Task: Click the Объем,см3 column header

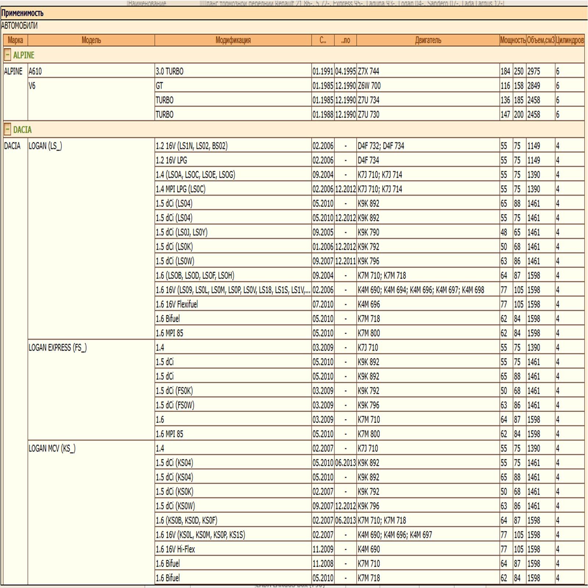Action: pos(540,40)
